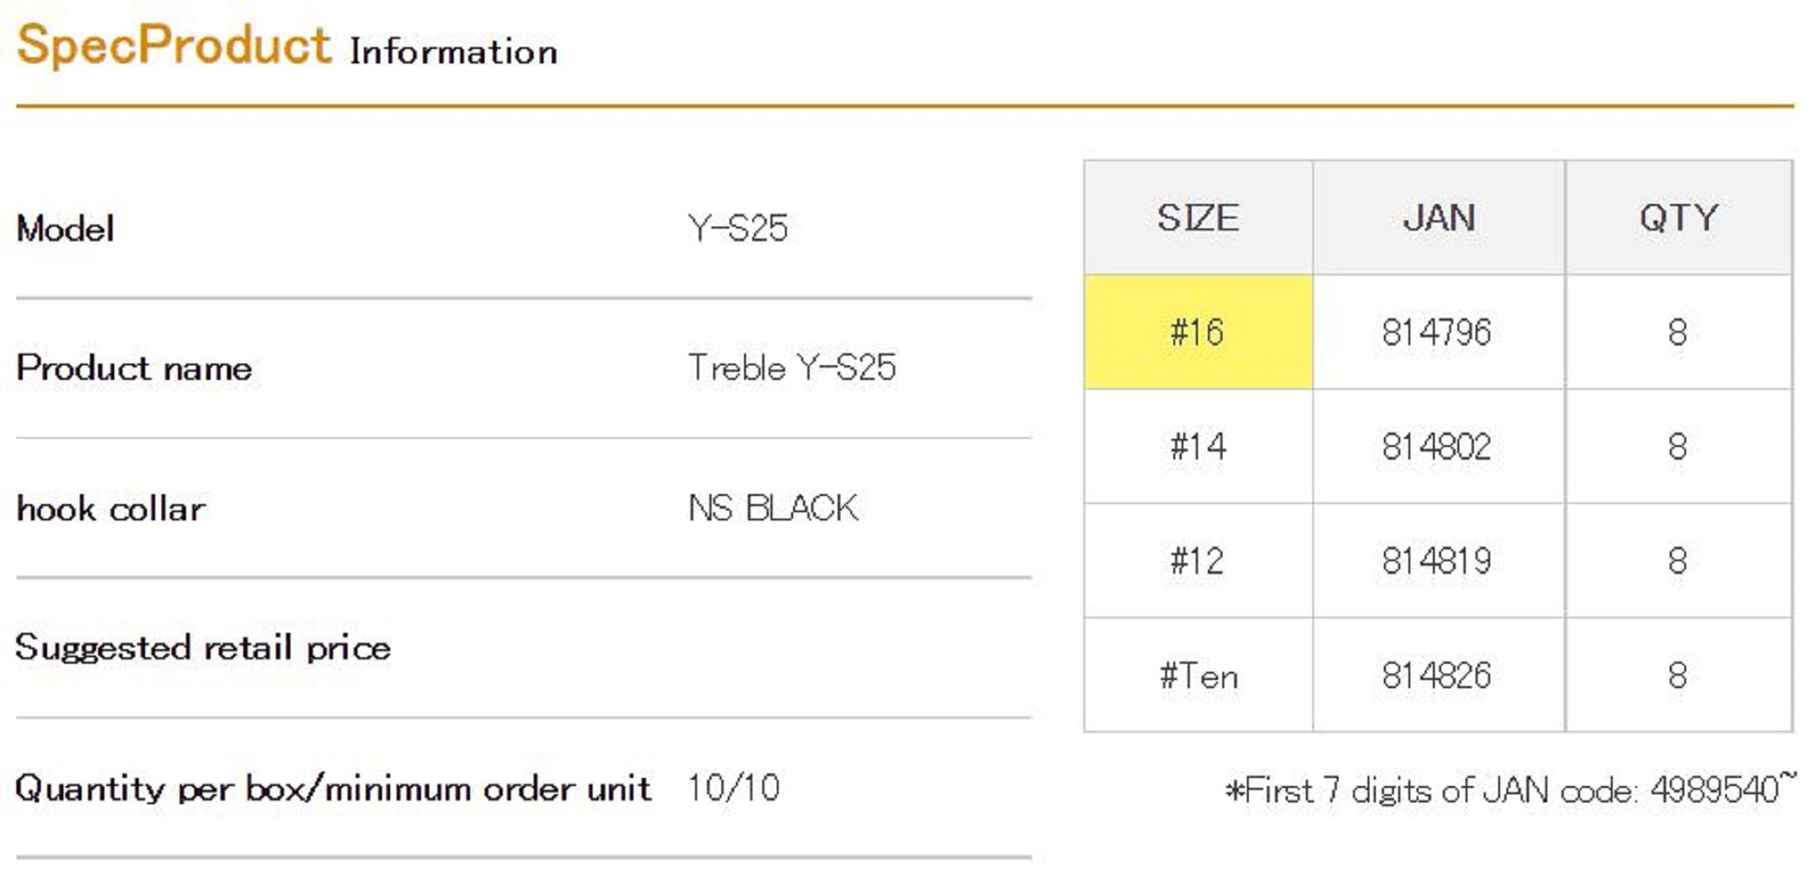Click the Model value Y-S25
Viewport: 1815px width, 884px height.
pos(738,228)
